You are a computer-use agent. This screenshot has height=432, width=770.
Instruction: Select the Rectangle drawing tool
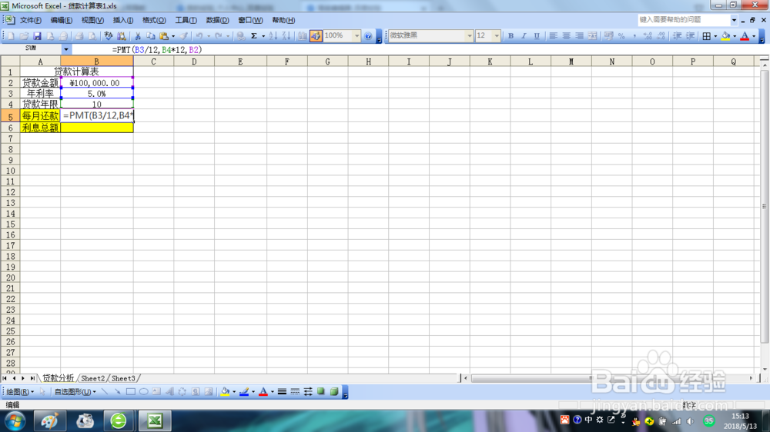[x=131, y=392]
